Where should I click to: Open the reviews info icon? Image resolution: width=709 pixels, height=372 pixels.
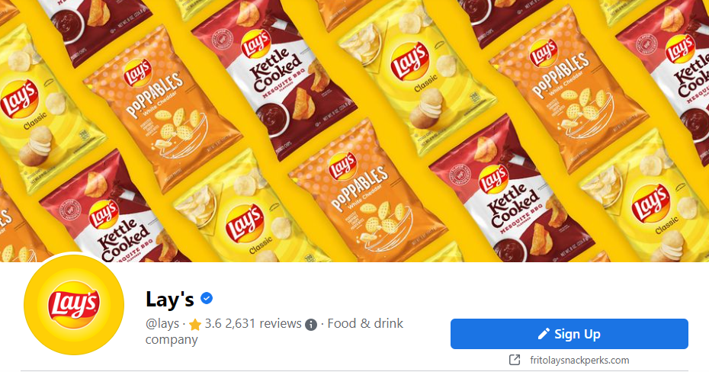(311, 325)
